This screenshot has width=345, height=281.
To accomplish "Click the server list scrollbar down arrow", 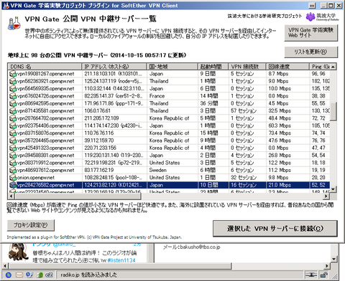I will tap(333, 190).
